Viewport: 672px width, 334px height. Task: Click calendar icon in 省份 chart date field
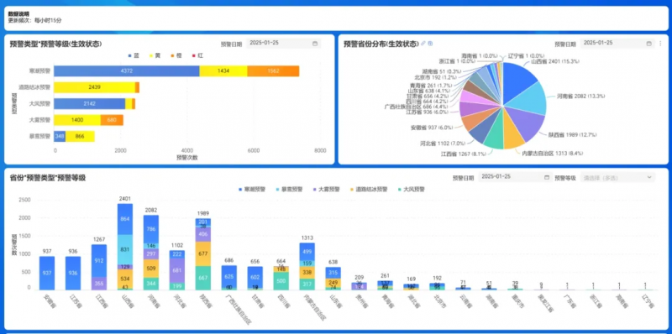[x=547, y=177]
